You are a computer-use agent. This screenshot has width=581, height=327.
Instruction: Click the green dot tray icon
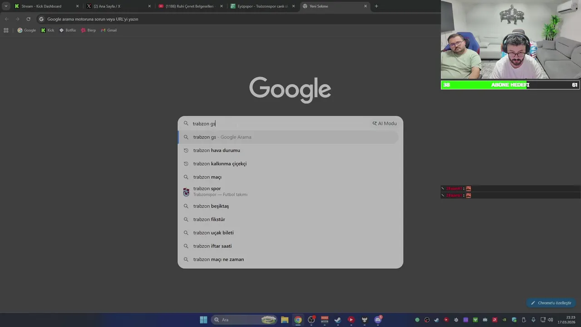coord(417,320)
